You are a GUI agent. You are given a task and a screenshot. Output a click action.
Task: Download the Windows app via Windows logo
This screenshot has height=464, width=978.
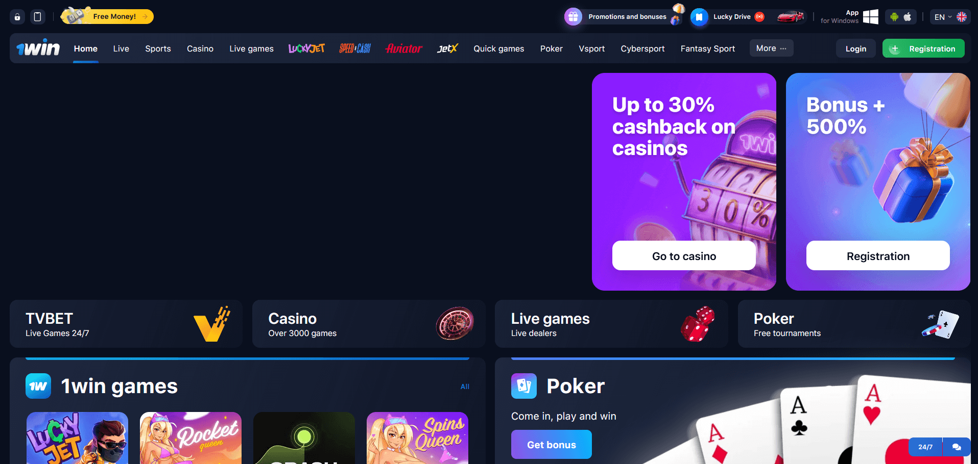870,17
